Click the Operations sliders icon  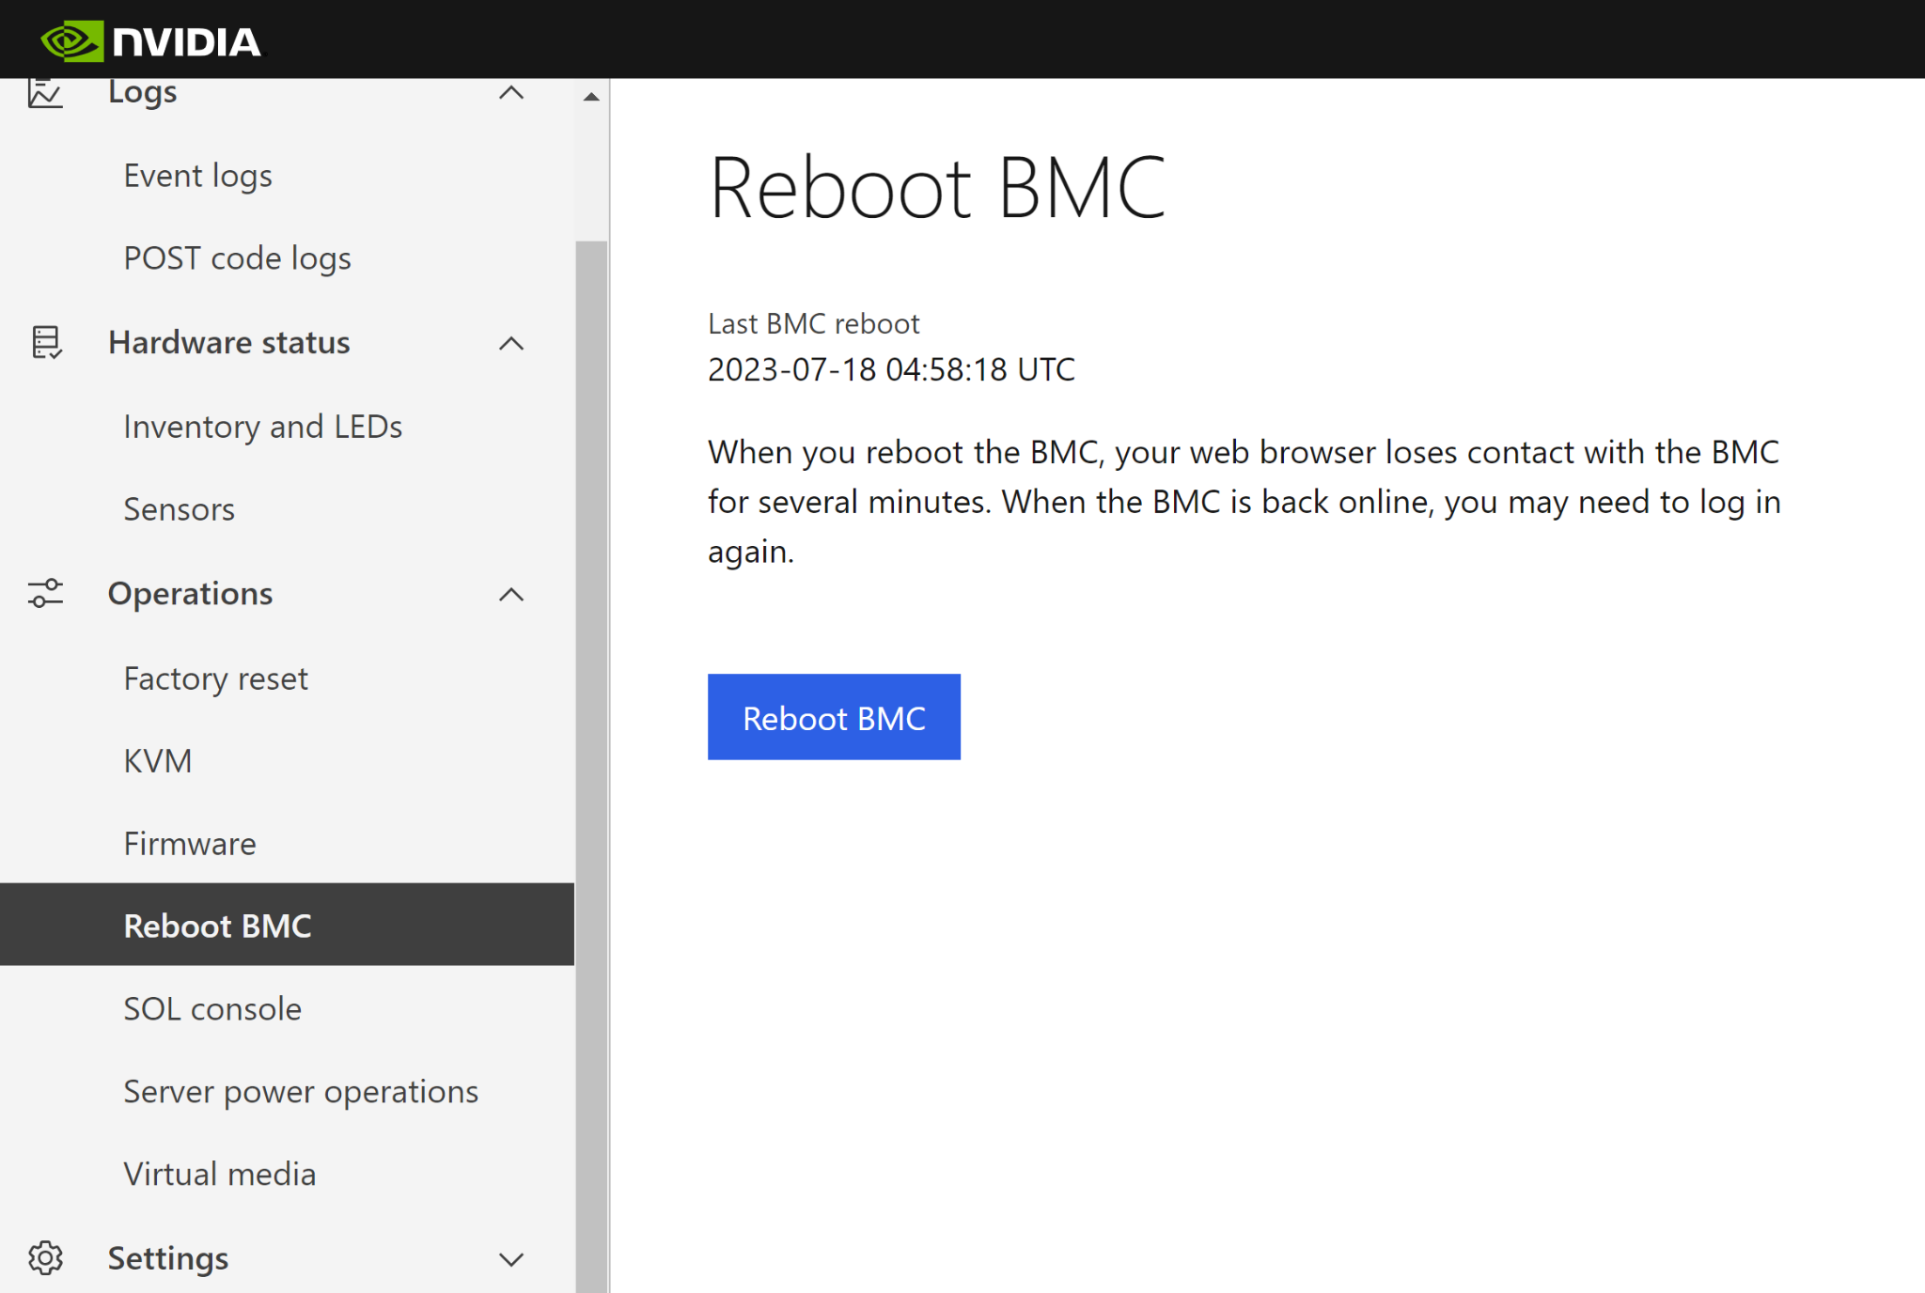[44, 594]
